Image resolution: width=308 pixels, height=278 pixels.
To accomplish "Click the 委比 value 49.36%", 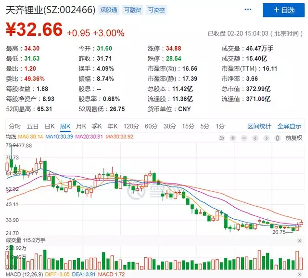I will pos(34,79).
